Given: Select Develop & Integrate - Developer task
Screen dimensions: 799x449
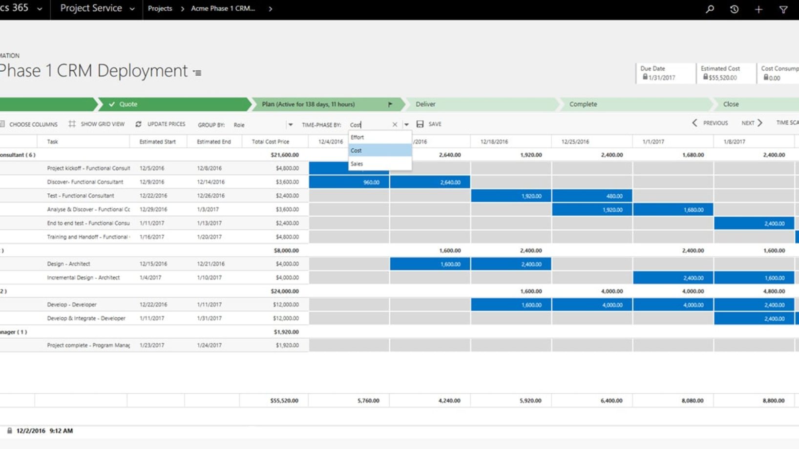Looking at the screenshot, I should (86, 318).
